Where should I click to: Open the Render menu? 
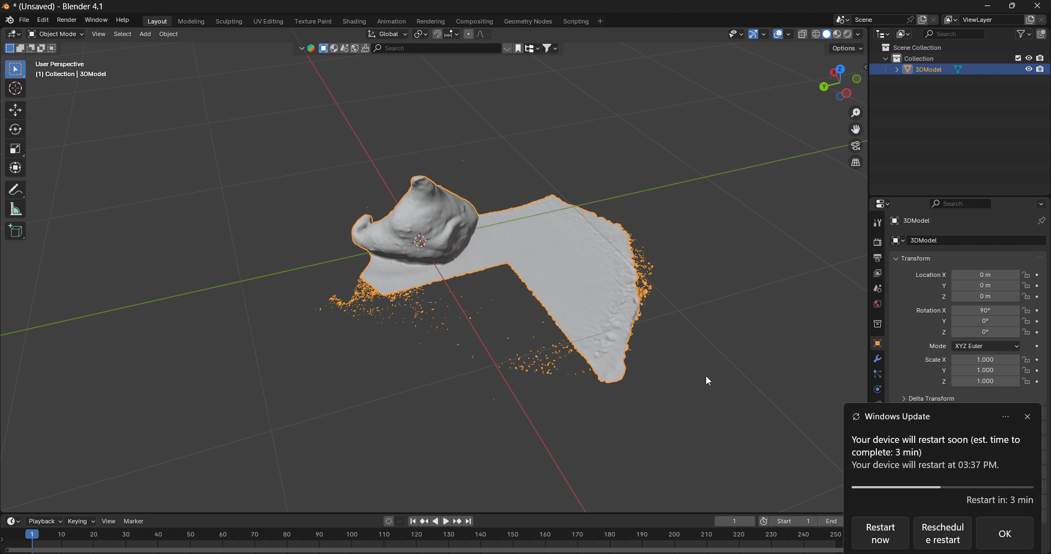[67, 20]
